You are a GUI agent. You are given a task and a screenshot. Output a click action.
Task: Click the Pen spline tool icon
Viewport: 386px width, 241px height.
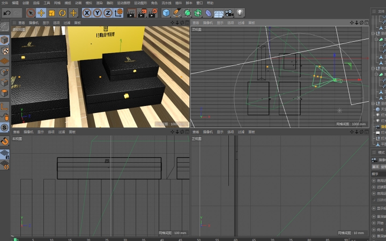click(x=177, y=12)
